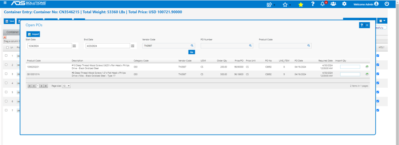Open the hamburger menu icon

[x=5, y=3]
